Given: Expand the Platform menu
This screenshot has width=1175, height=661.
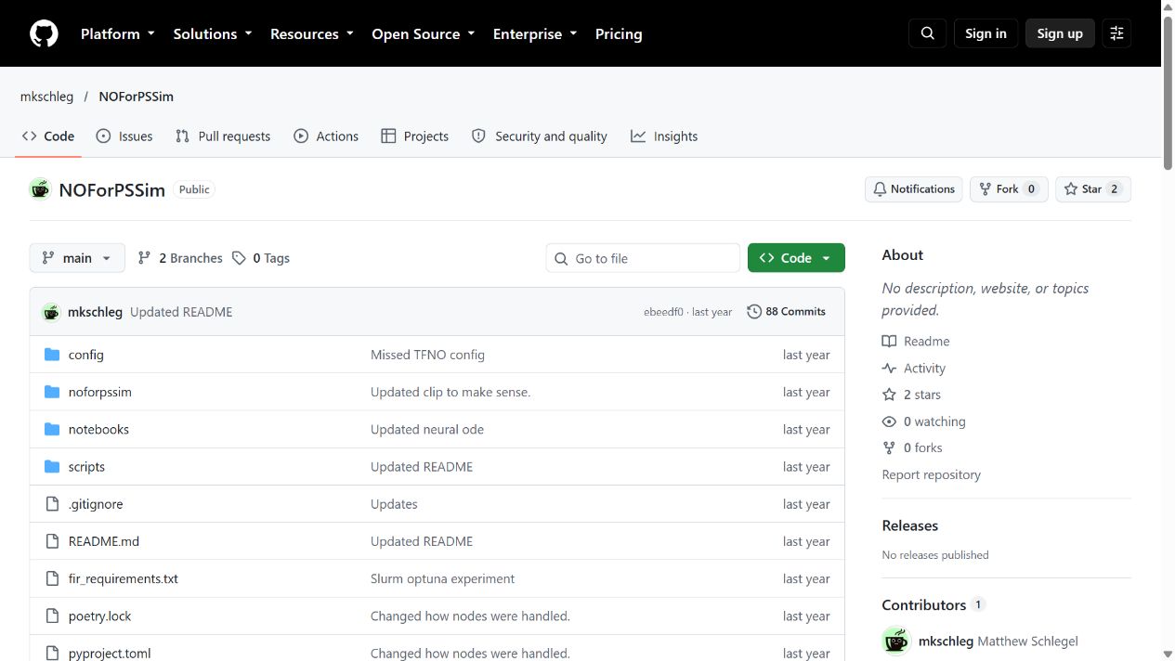Looking at the screenshot, I should click(x=118, y=33).
